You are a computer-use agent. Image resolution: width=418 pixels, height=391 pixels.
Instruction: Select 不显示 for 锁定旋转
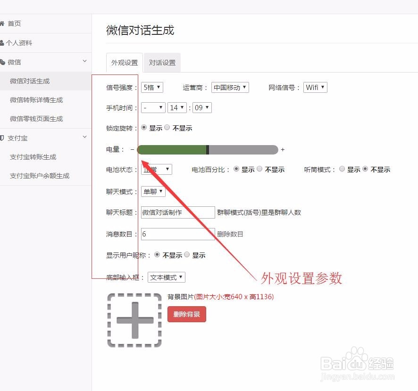click(167, 128)
